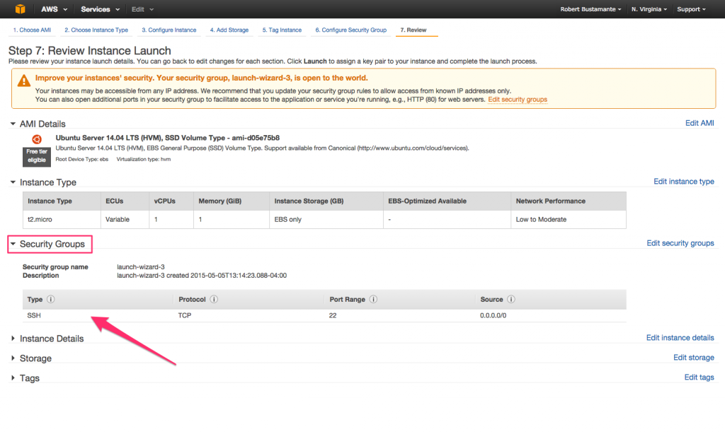Viewport: 725px width, 434px height.
Task: Open the Edit dropdown in top bar
Action: coord(142,9)
